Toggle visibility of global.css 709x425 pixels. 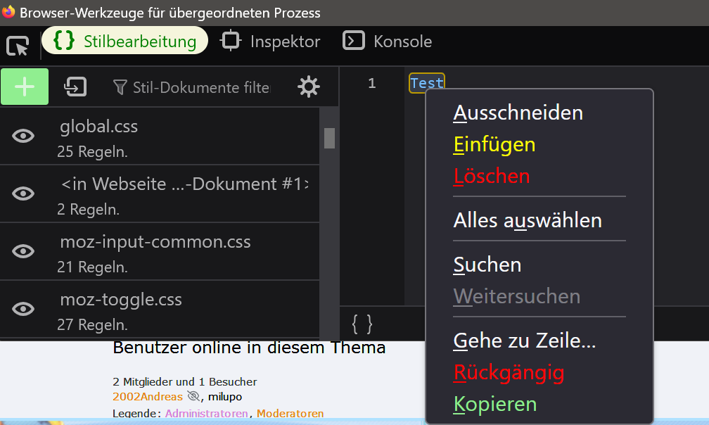click(x=24, y=137)
